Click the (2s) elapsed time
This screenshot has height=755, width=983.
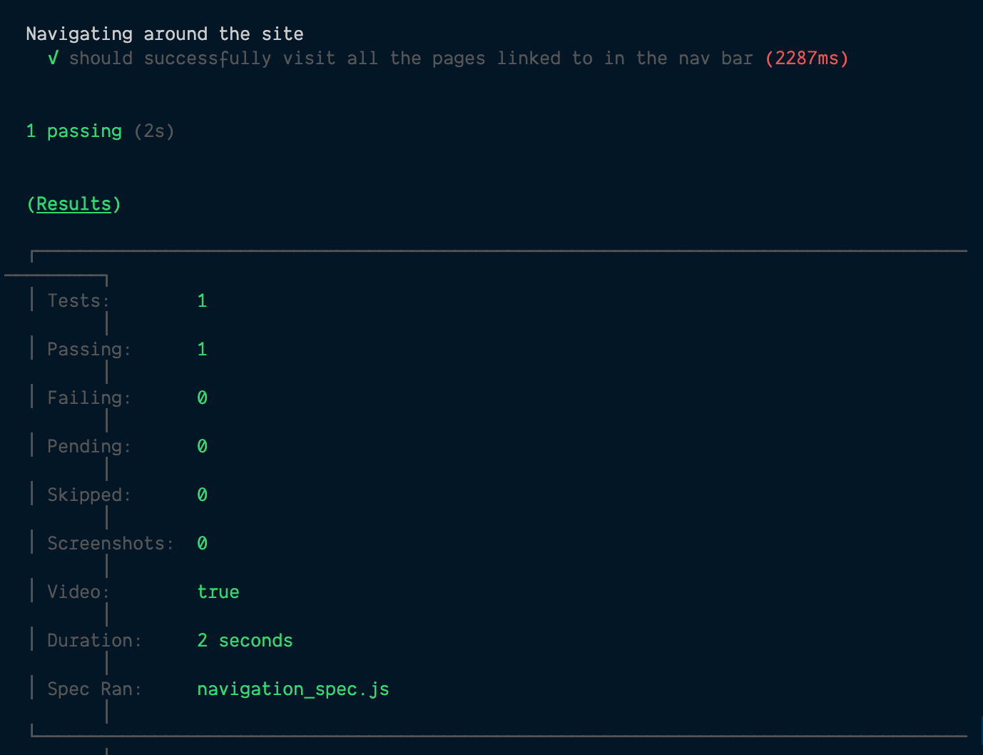pos(154,131)
